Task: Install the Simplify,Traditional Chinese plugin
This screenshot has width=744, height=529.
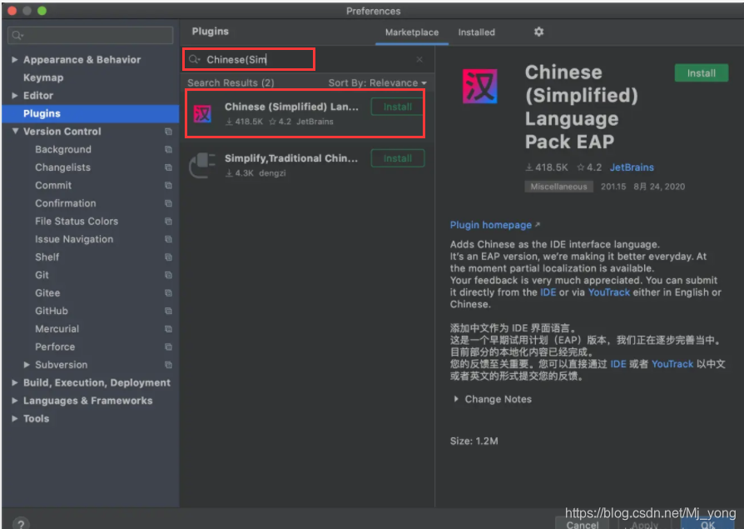Action: [x=398, y=158]
